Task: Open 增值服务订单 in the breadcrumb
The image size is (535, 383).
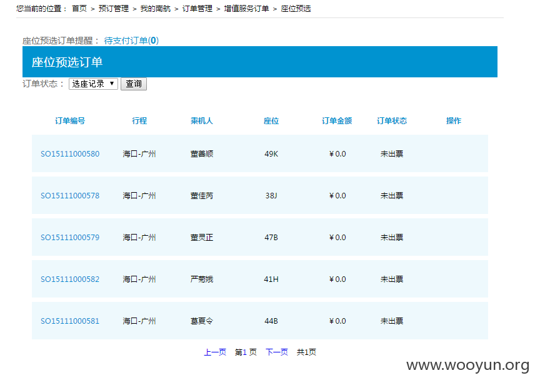Action: coord(246,9)
